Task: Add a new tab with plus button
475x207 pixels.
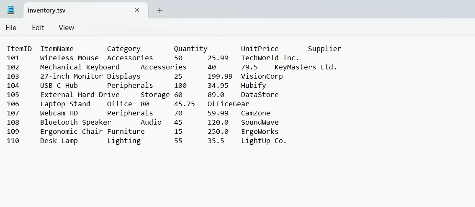Action: click(159, 10)
